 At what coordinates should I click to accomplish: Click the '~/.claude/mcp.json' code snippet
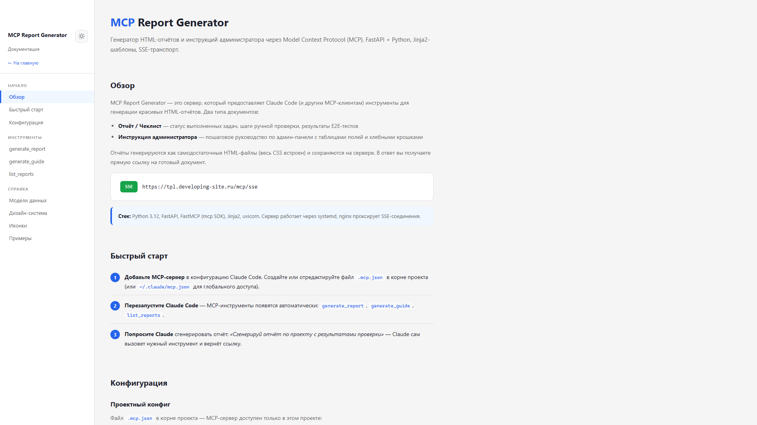(x=164, y=287)
